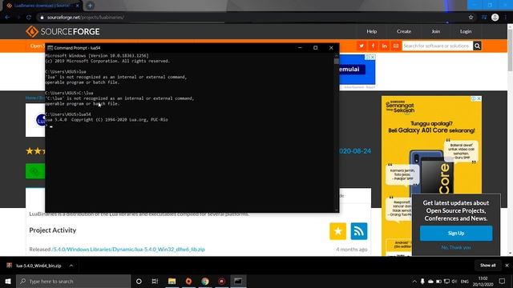Click the Project Activity heading

point(53,230)
